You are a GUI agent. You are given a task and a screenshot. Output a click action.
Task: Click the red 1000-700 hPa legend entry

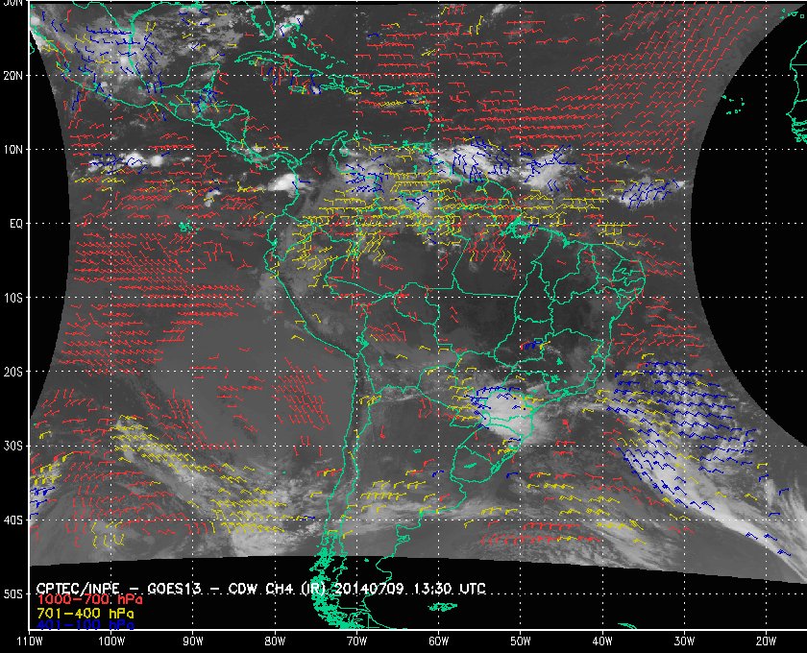coord(89,600)
